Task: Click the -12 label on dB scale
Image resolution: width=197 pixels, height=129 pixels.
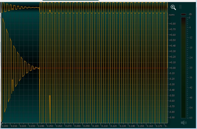Action: [x=191, y=38]
